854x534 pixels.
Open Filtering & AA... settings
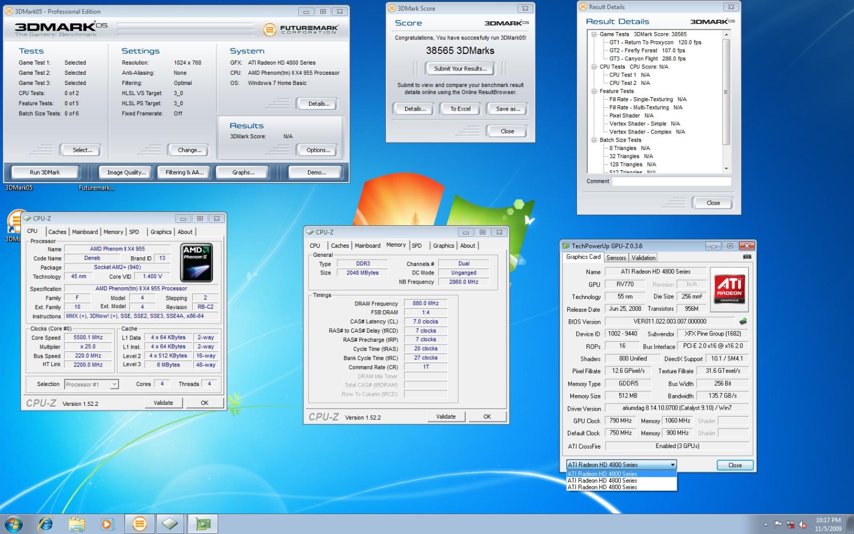185,172
